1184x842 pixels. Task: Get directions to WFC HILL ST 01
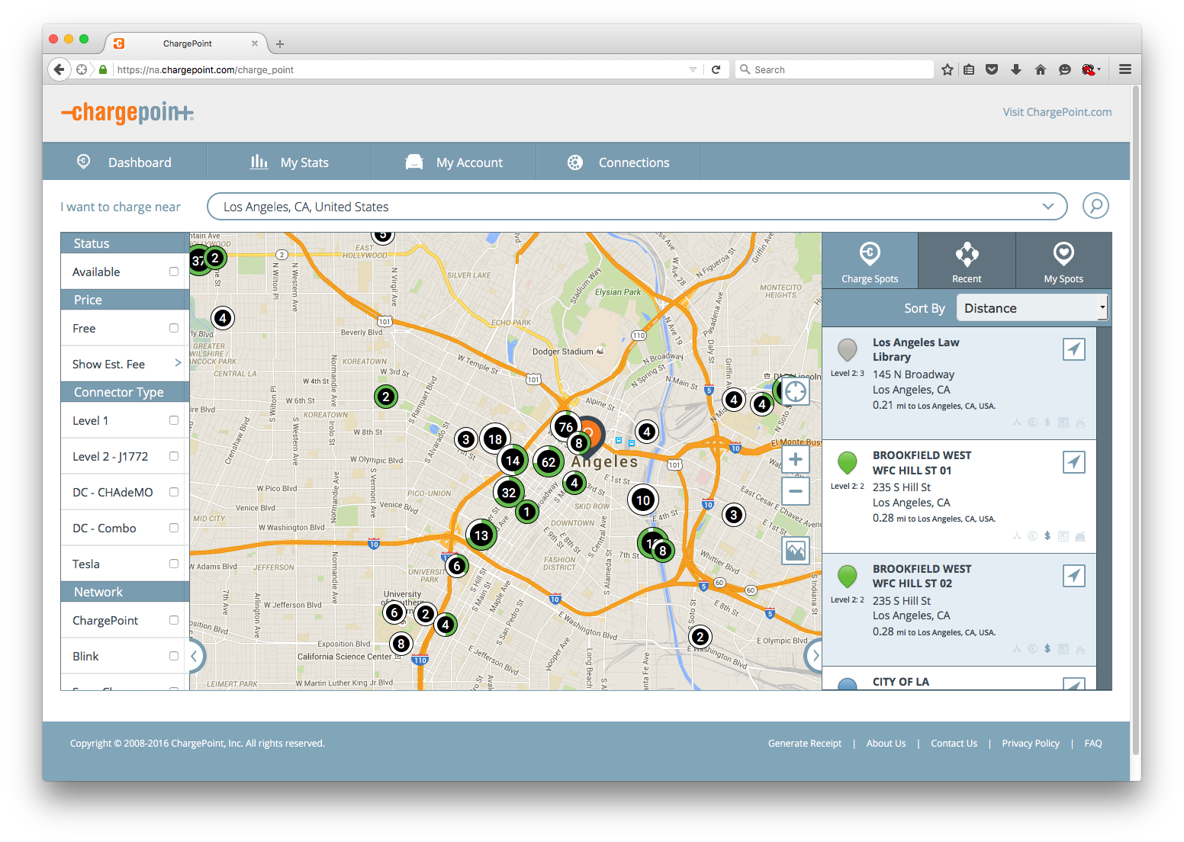point(1074,462)
